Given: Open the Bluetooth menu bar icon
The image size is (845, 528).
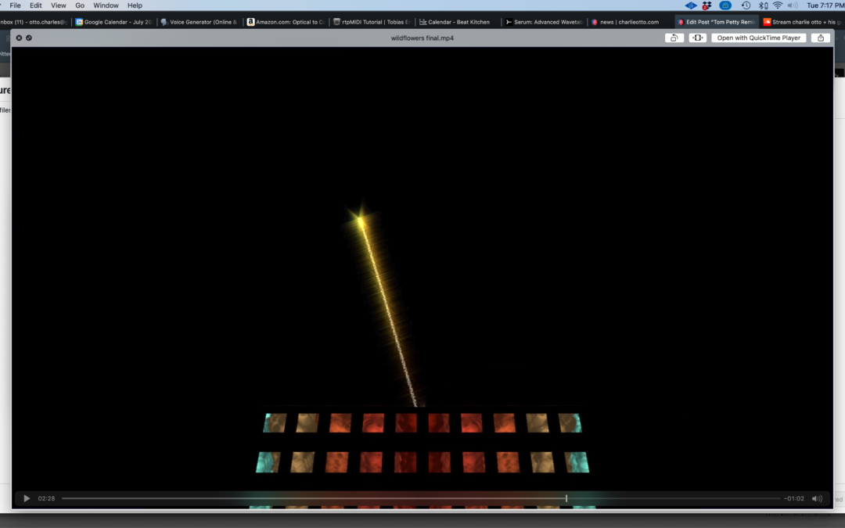Looking at the screenshot, I should pos(763,5).
